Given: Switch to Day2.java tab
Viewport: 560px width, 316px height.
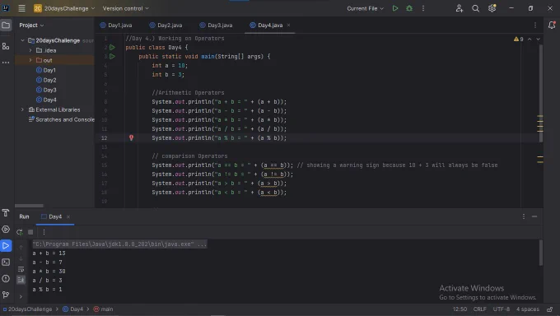Looking at the screenshot, I should point(166,26).
